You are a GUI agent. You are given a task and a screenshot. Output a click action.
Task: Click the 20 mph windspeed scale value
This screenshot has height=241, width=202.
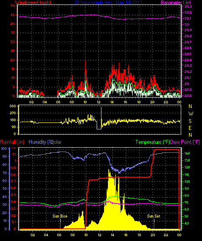pyautogui.click(x=13, y=60)
